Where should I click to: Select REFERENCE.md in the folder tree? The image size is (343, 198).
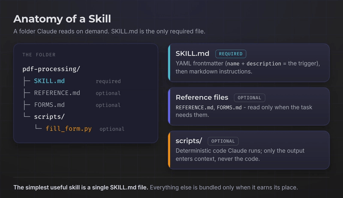tap(57, 93)
